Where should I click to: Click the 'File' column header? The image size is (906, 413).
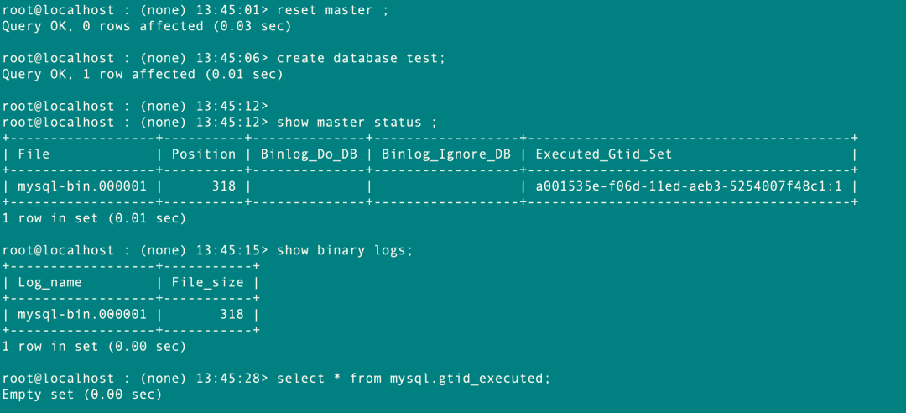coord(34,154)
